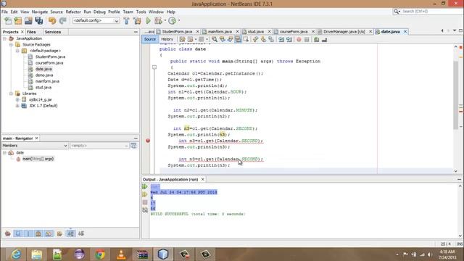Click the Save All toolbar icon
464x261 pixels.
pos(39,21)
